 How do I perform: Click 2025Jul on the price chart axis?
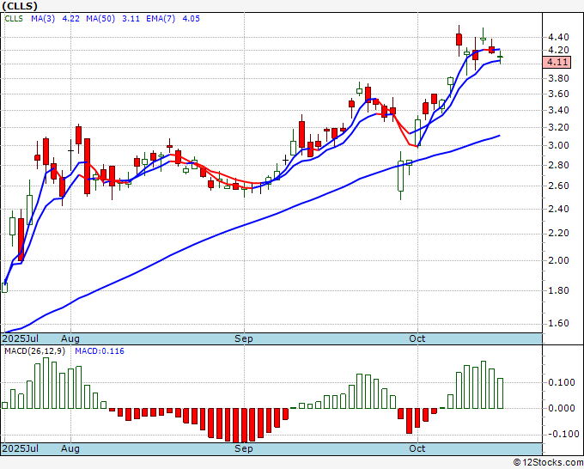coord(21,338)
